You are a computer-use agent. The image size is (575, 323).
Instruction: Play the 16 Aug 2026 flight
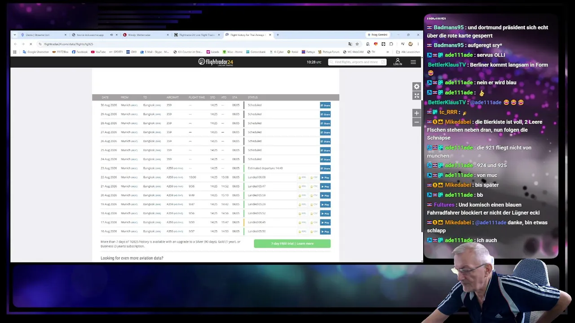[325, 231]
